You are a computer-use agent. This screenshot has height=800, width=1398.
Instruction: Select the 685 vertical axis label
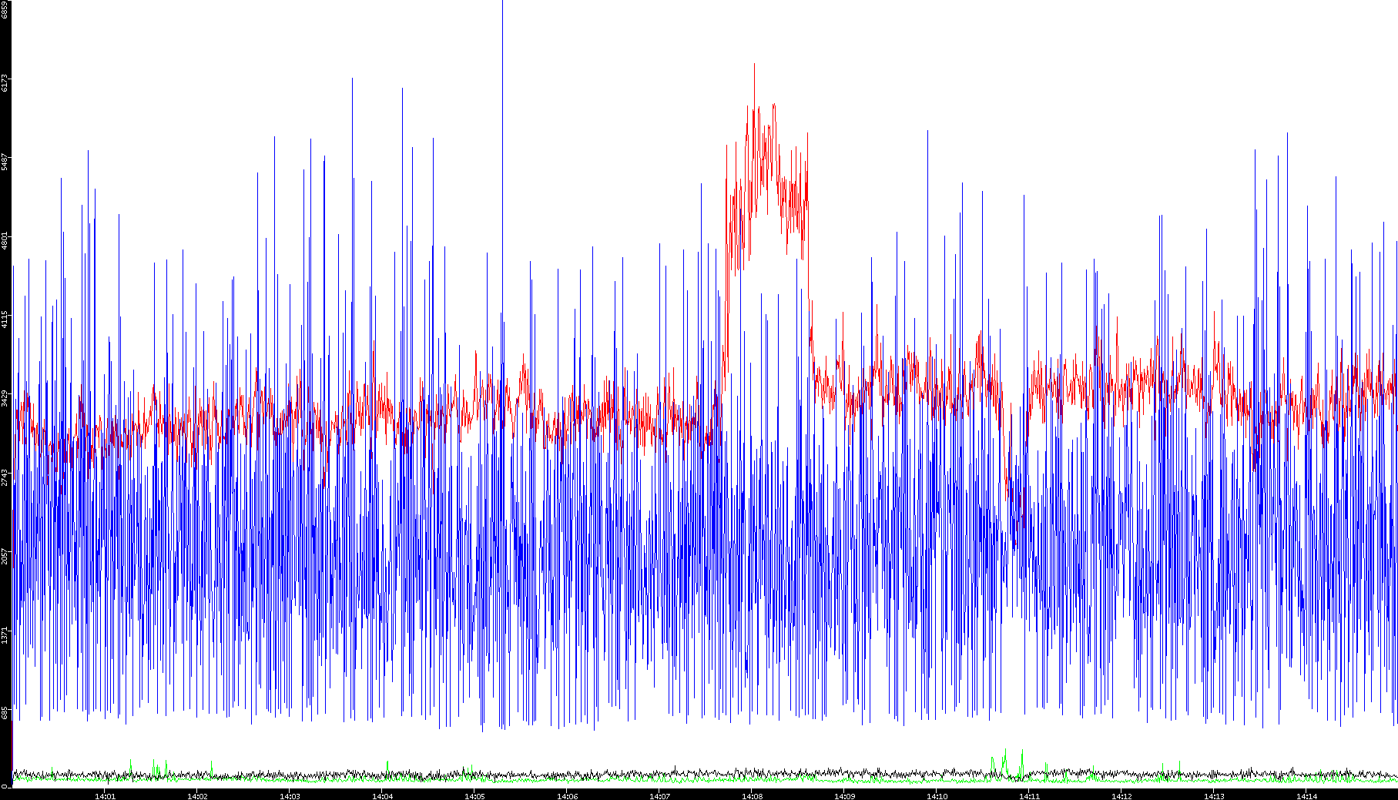[5, 714]
